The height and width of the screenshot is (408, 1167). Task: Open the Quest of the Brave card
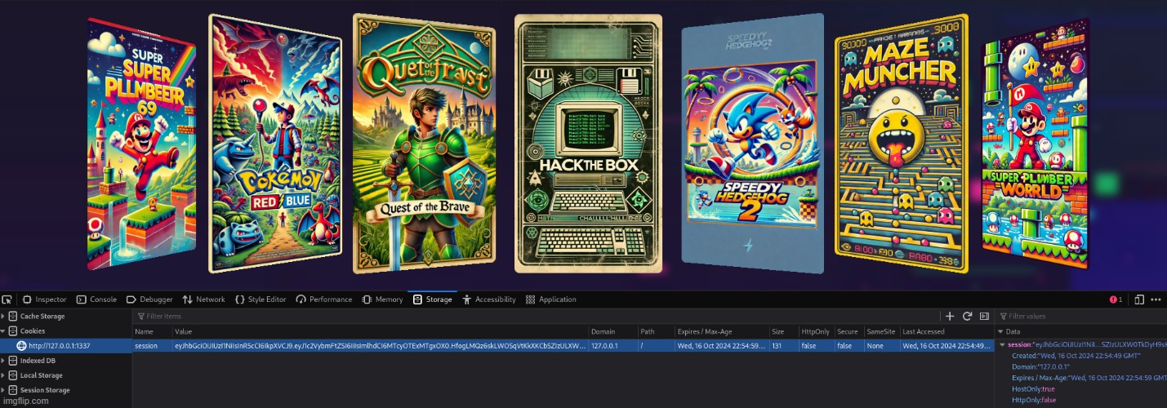coord(424,144)
